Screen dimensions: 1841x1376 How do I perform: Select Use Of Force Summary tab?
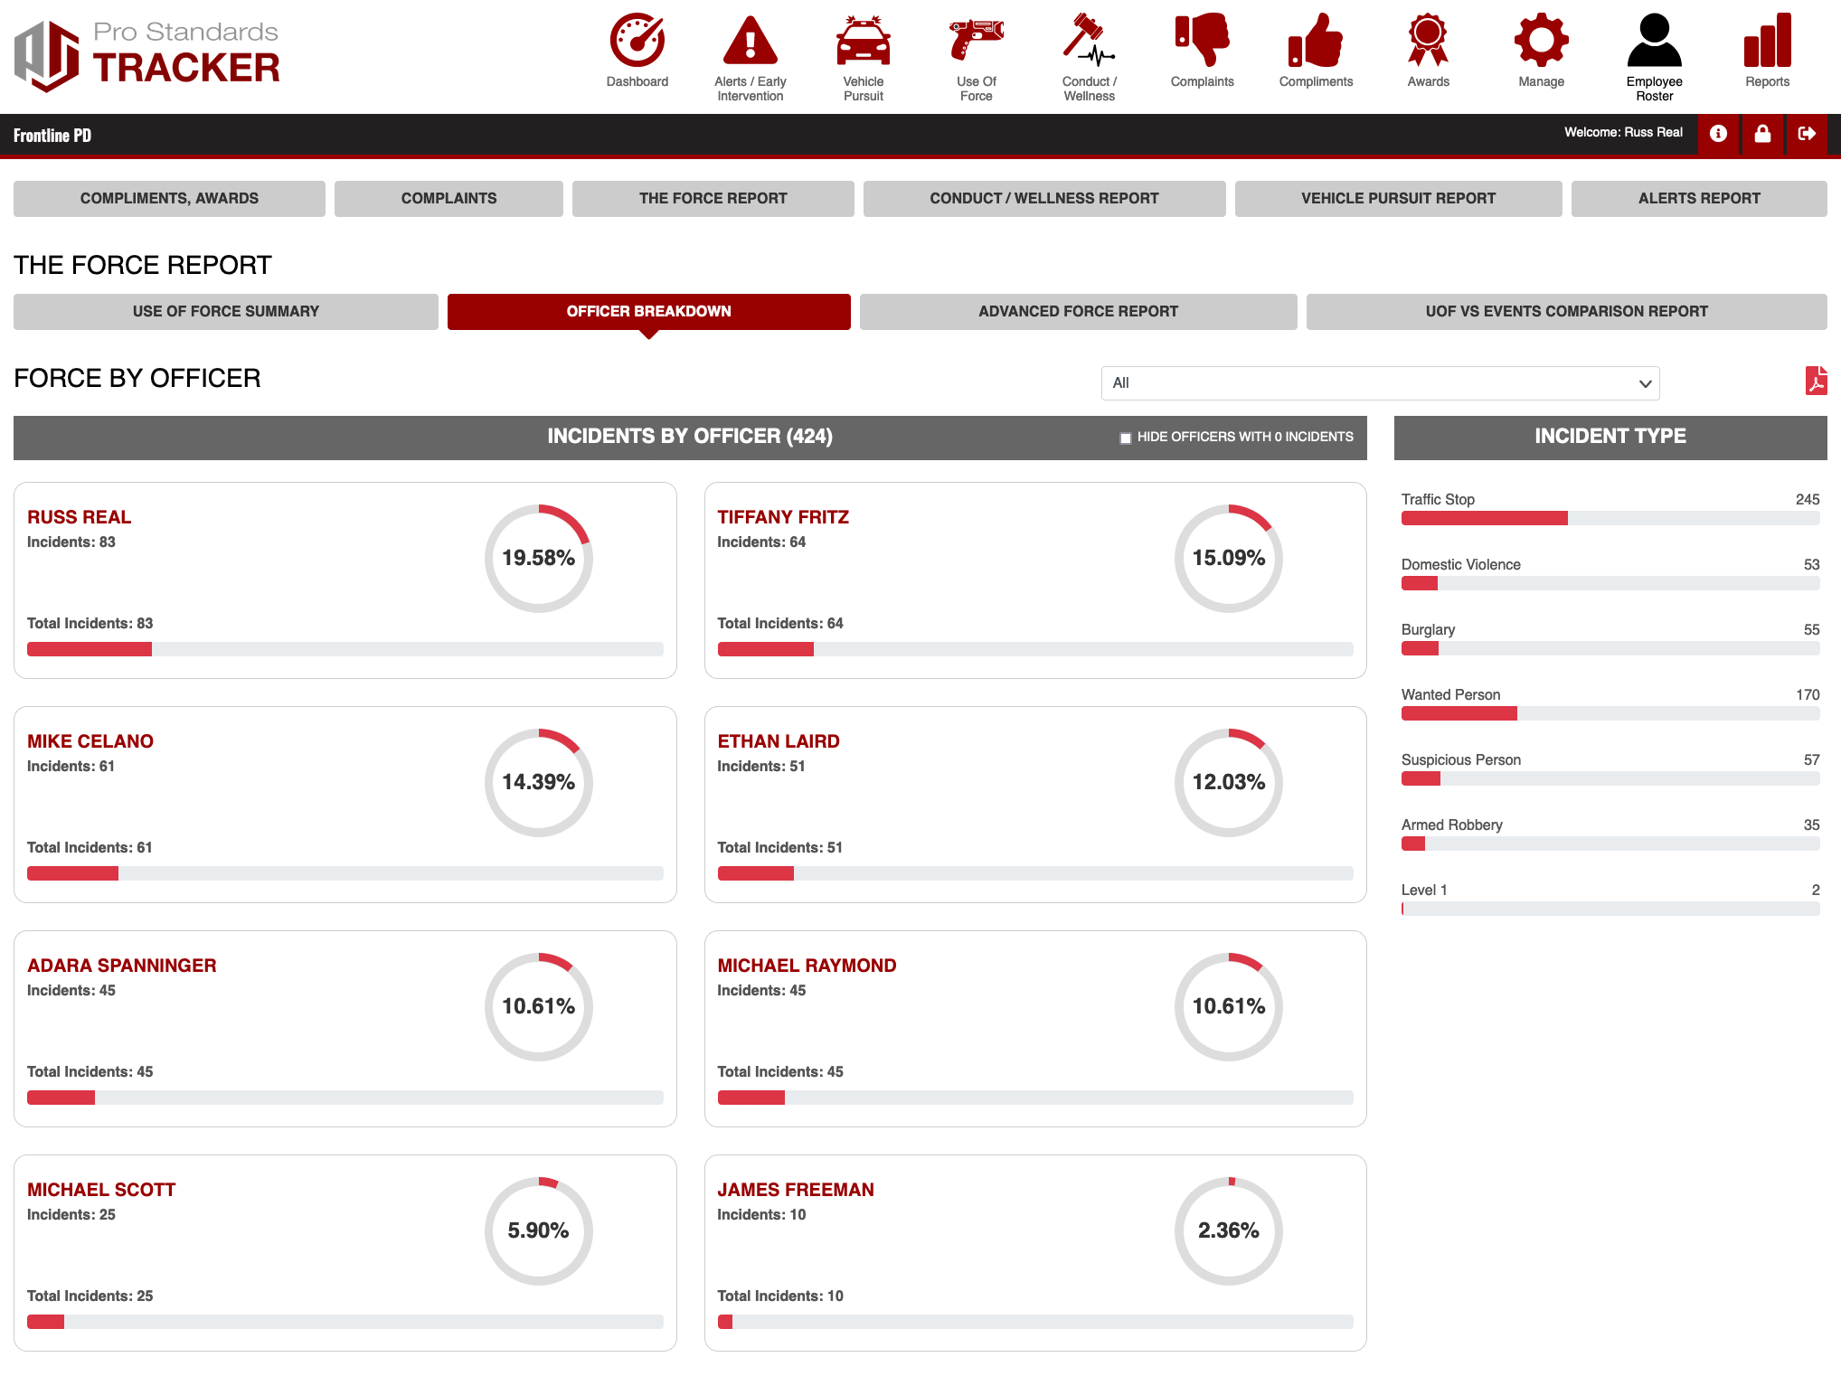(225, 312)
